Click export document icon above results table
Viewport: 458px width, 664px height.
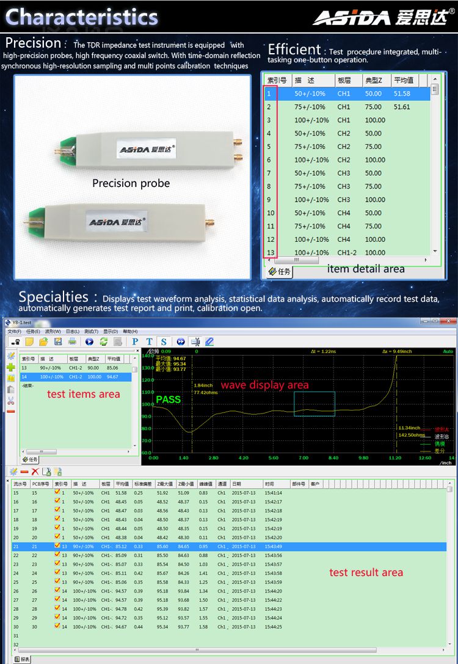(46, 472)
